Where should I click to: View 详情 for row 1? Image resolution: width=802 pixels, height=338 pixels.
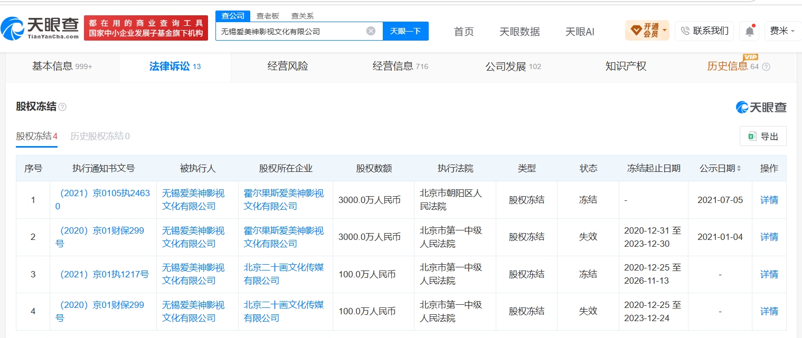click(769, 200)
